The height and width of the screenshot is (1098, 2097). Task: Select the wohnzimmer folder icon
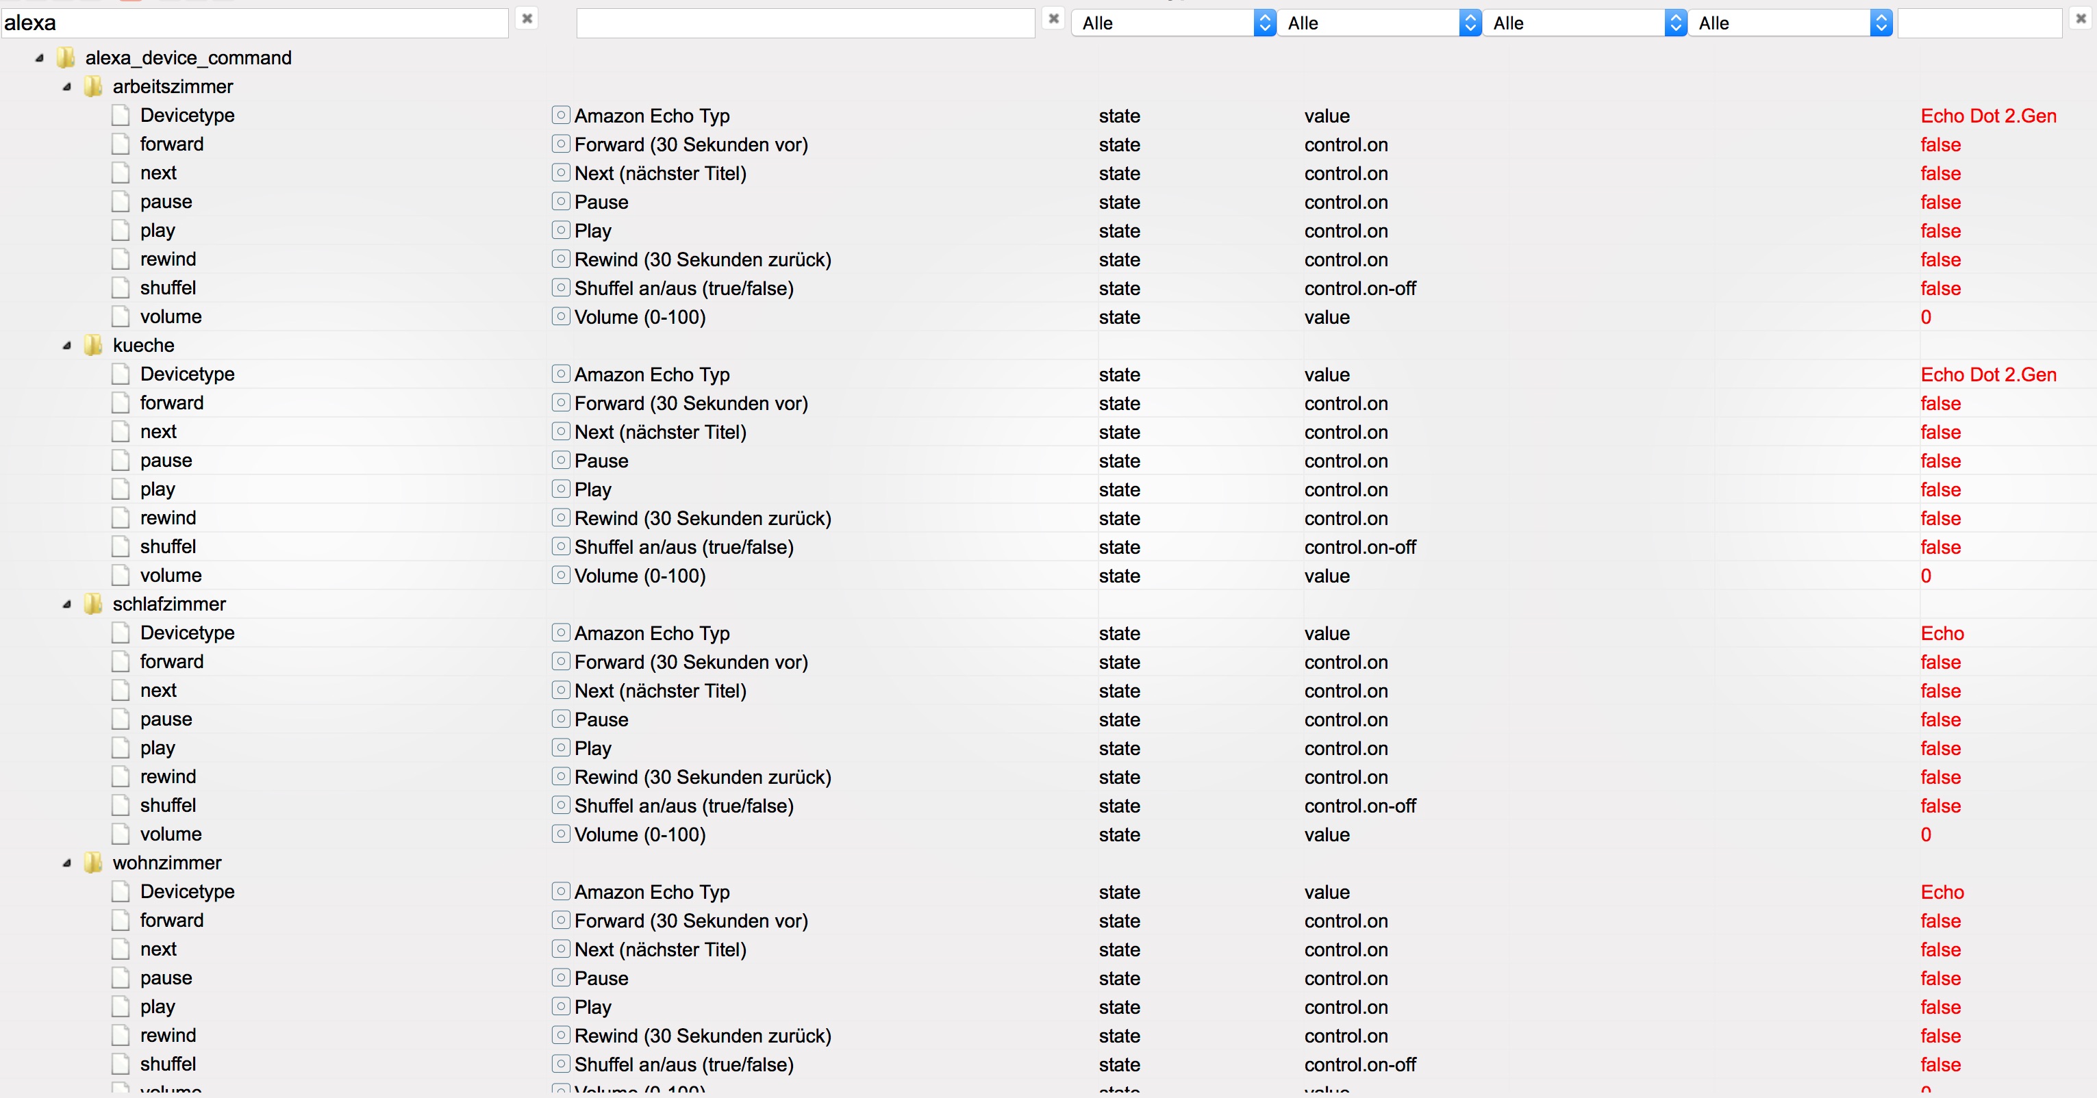94,863
